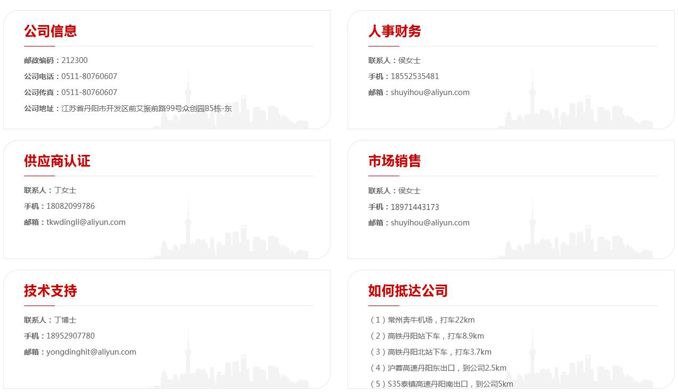Click the 公司电话 number 0511-80760607
Image resolution: width=678 pixels, height=392 pixels.
[89, 76]
